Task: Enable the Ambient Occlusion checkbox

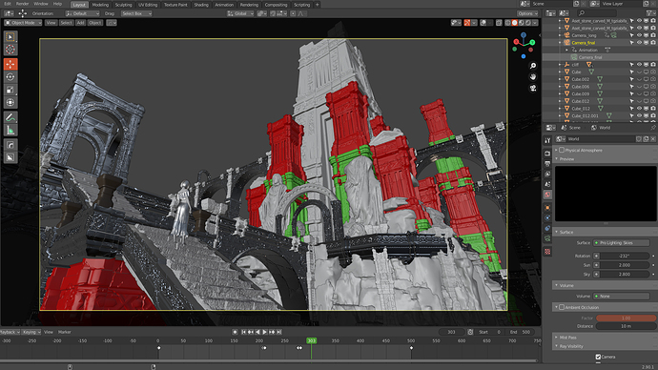Action: click(562, 307)
